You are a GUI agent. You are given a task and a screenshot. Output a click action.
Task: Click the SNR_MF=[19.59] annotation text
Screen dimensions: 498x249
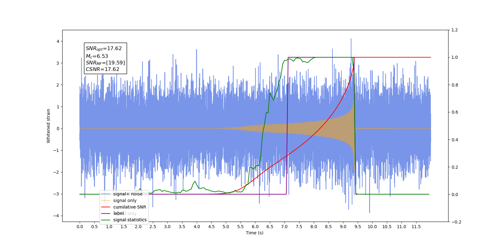pyautogui.click(x=105, y=63)
